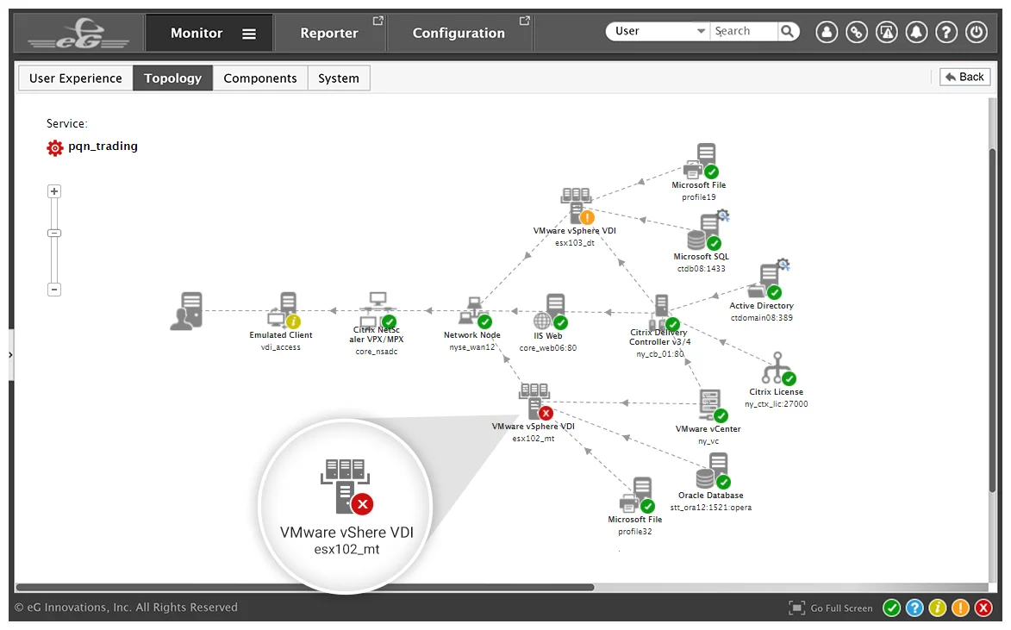Viewport: 1011px width, 630px height.
Task: Click the horizontal scrollbar at bottom
Action: (304, 588)
